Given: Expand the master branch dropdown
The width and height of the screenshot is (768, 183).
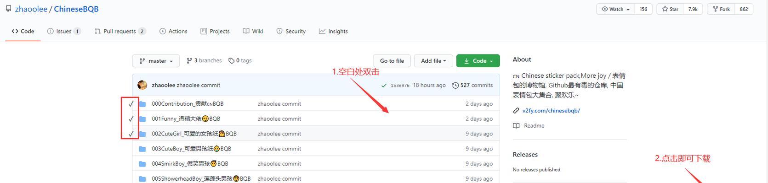Looking at the screenshot, I should click(x=156, y=61).
